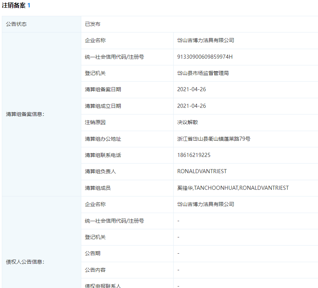
Task: Click the 企业名称 label under 债权人公告信息
Action: pyautogui.click(x=95, y=204)
